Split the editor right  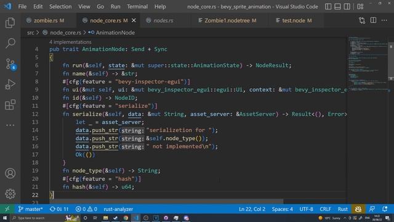[374, 20]
